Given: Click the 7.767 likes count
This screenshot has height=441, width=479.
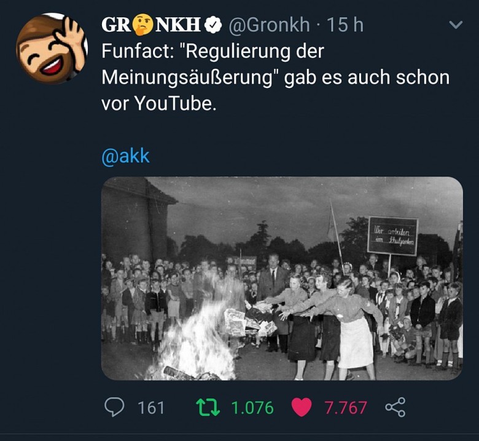Looking at the screenshot, I should coord(346,408).
